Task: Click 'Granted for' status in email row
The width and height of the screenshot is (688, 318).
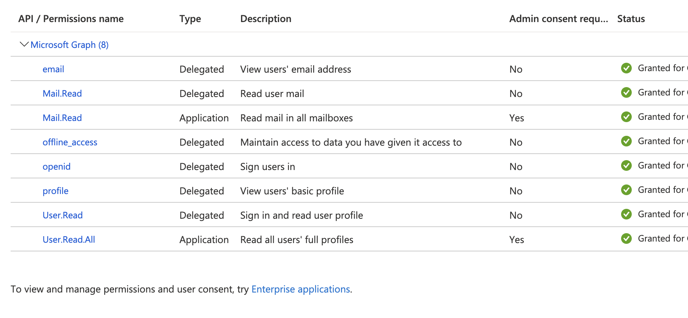Action: pyautogui.click(x=663, y=68)
